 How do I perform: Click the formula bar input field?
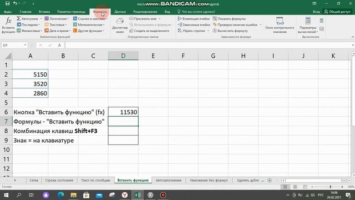(208, 46)
